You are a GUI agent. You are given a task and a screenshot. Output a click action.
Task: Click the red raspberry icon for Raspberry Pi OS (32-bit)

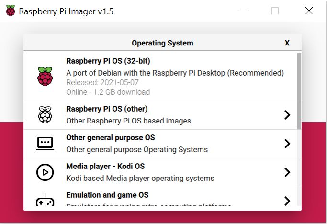[x=45, y=77]
